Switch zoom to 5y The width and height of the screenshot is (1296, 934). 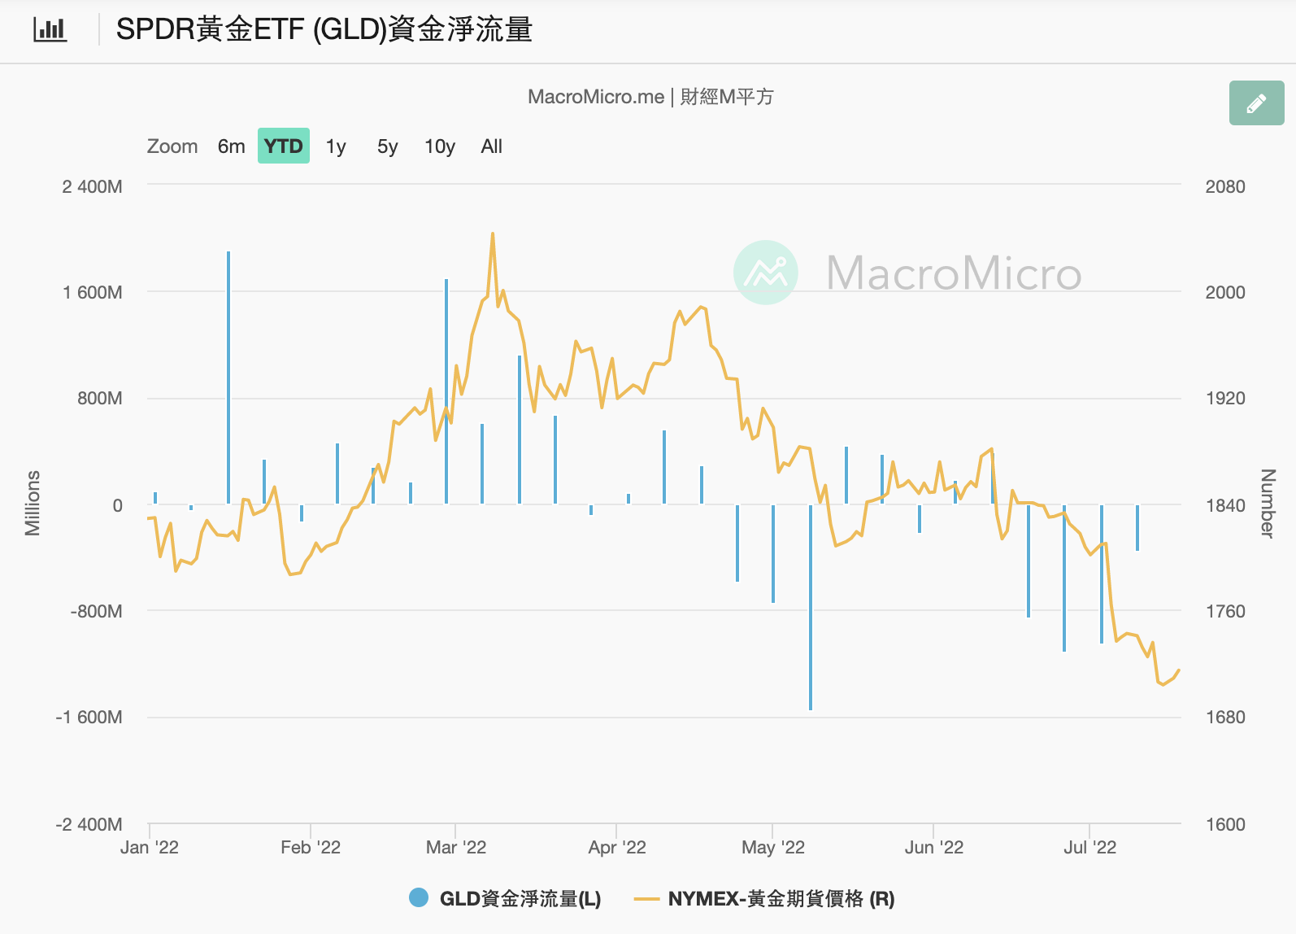[x=388, y=146]
